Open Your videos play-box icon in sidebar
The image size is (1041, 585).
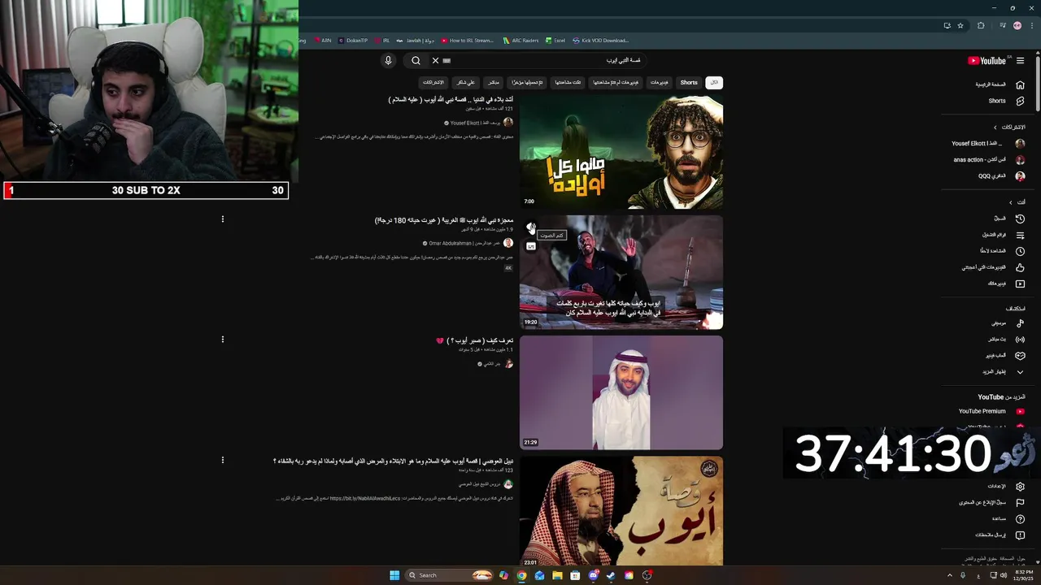coord(1020,284)
